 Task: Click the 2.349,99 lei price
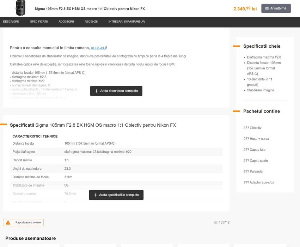245,8
